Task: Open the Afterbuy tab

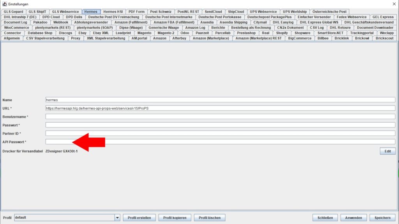Action: (x=179, y=39)
